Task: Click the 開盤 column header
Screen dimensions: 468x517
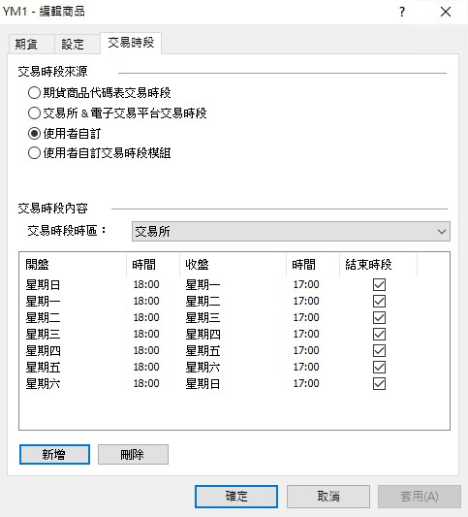Action: tap(73, 265)
